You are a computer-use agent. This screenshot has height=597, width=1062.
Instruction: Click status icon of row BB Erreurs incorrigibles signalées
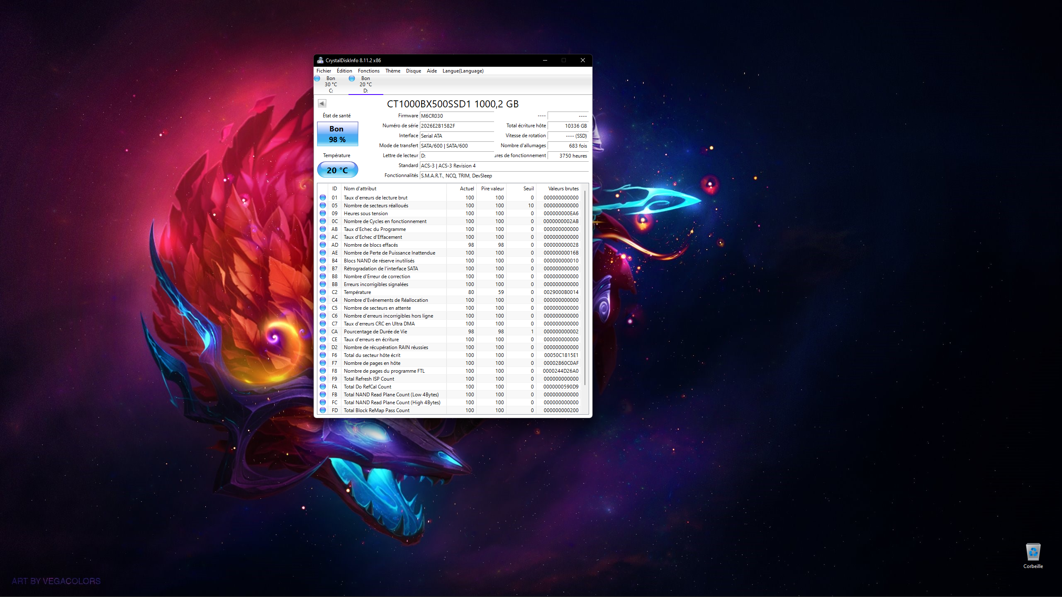pos(323,284)
